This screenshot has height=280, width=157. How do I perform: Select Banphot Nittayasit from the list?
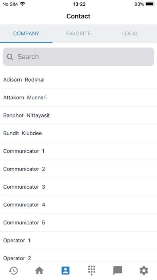(78, 115)
